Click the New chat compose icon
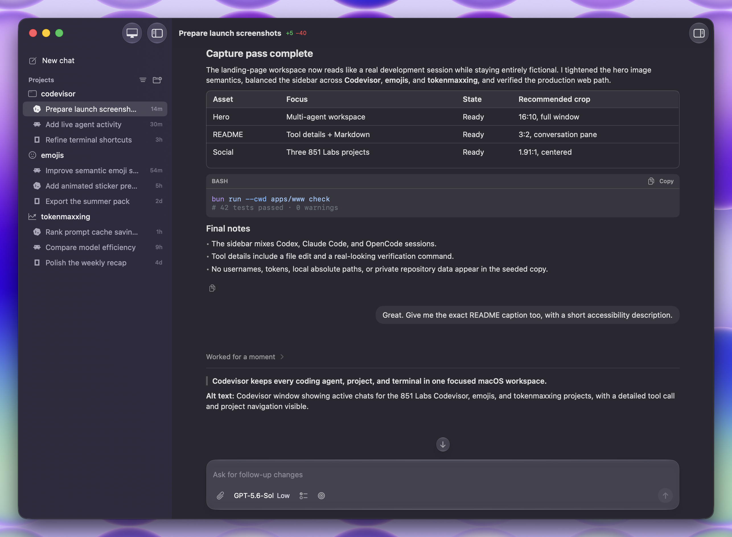732x537 pixels. (32, 61)
